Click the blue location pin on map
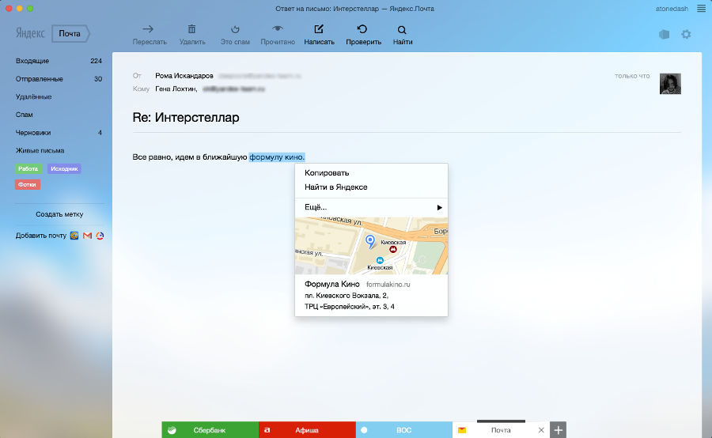This screenshot has width=712, height=438. [x=370, y=241]
